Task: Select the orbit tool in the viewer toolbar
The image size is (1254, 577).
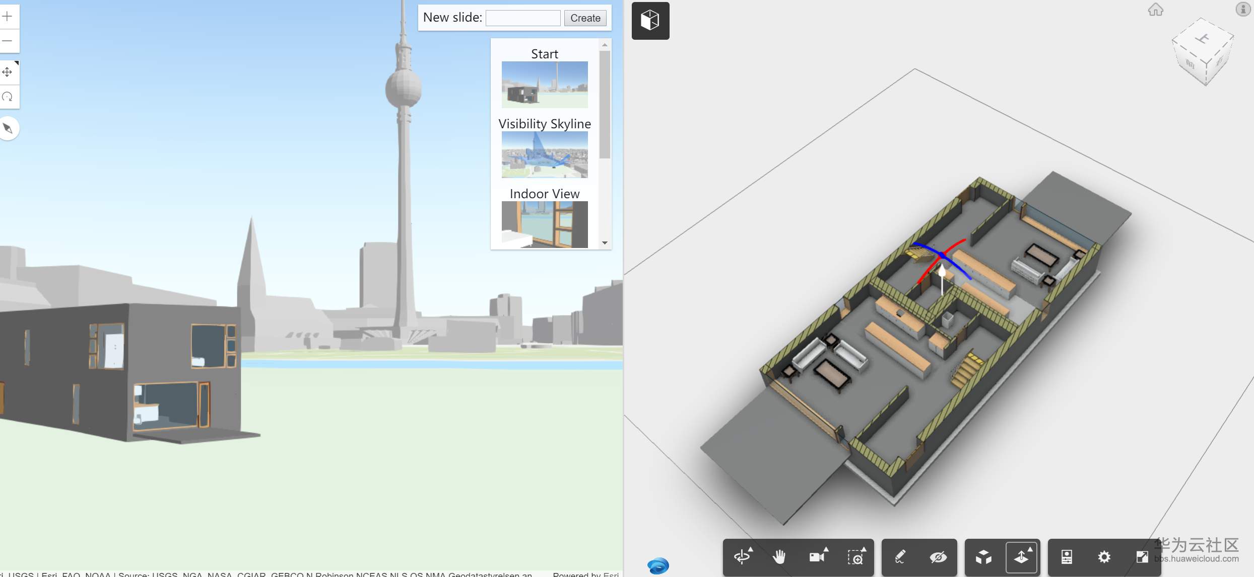Action: pos(743,557)
